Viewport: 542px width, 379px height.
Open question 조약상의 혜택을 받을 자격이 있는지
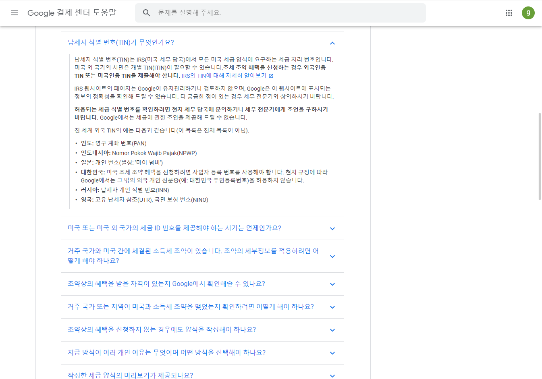click(166, 284)
